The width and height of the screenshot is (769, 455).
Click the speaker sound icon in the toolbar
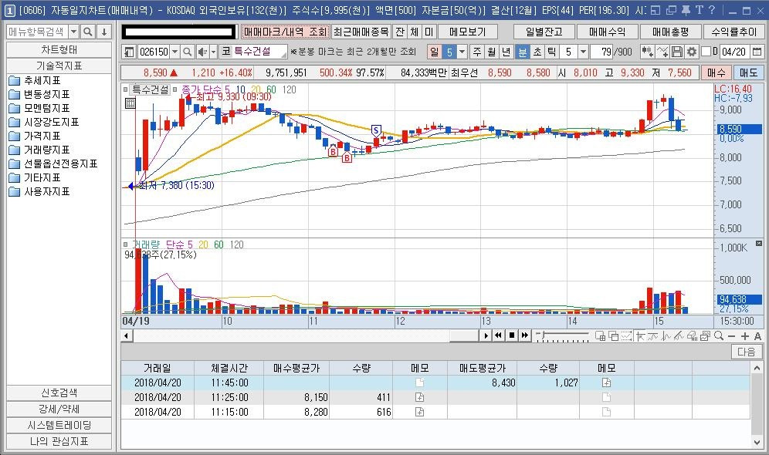pos(202,52)
